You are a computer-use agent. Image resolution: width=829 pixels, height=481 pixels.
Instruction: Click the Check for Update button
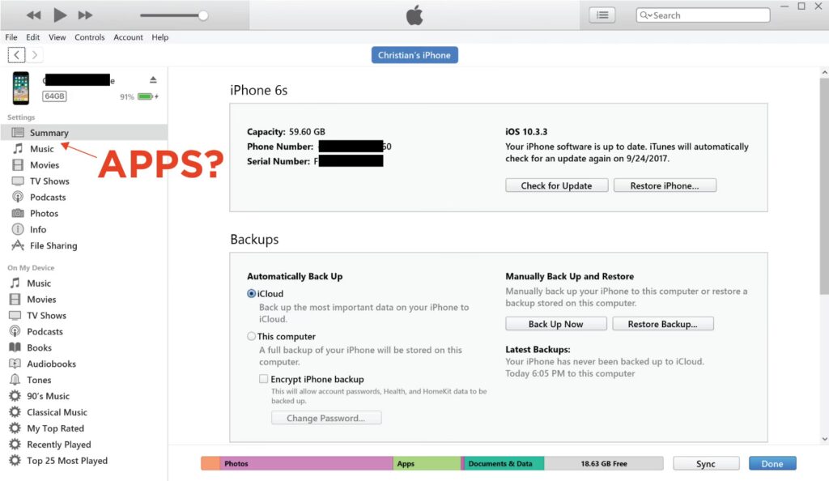[x=555, y=185]
